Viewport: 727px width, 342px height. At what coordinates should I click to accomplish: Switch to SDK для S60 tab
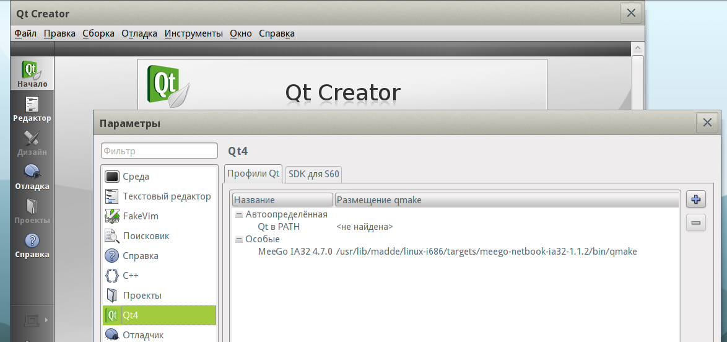(x=314, y=174)
